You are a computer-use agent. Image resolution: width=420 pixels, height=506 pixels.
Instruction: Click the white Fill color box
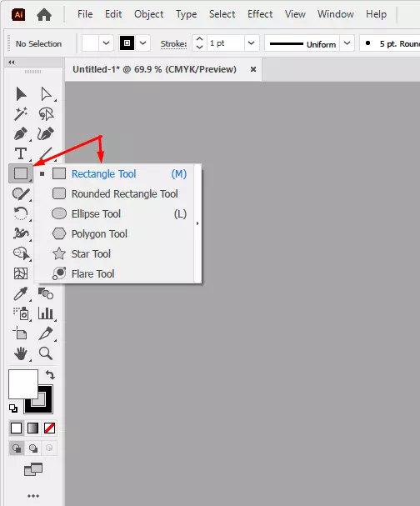click(22, 384)
